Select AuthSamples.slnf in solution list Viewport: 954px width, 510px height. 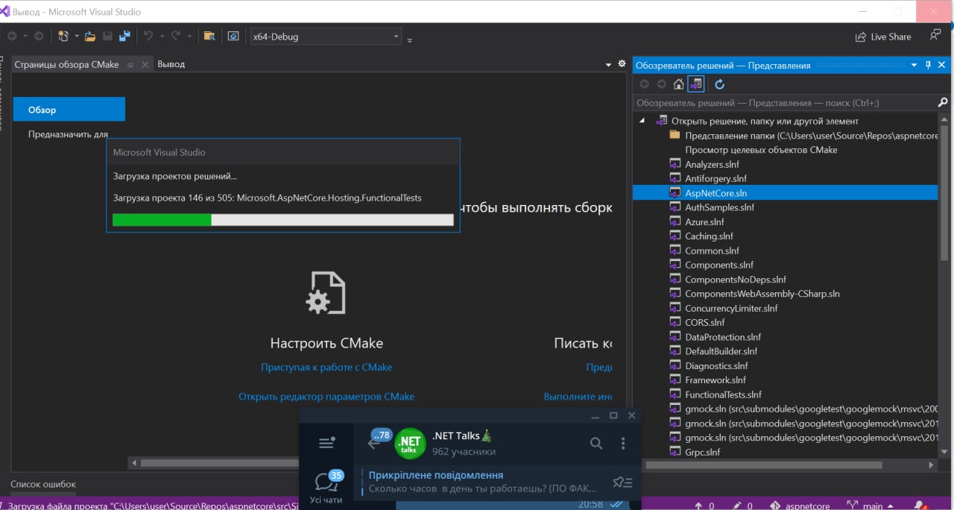tap(719, 207)
